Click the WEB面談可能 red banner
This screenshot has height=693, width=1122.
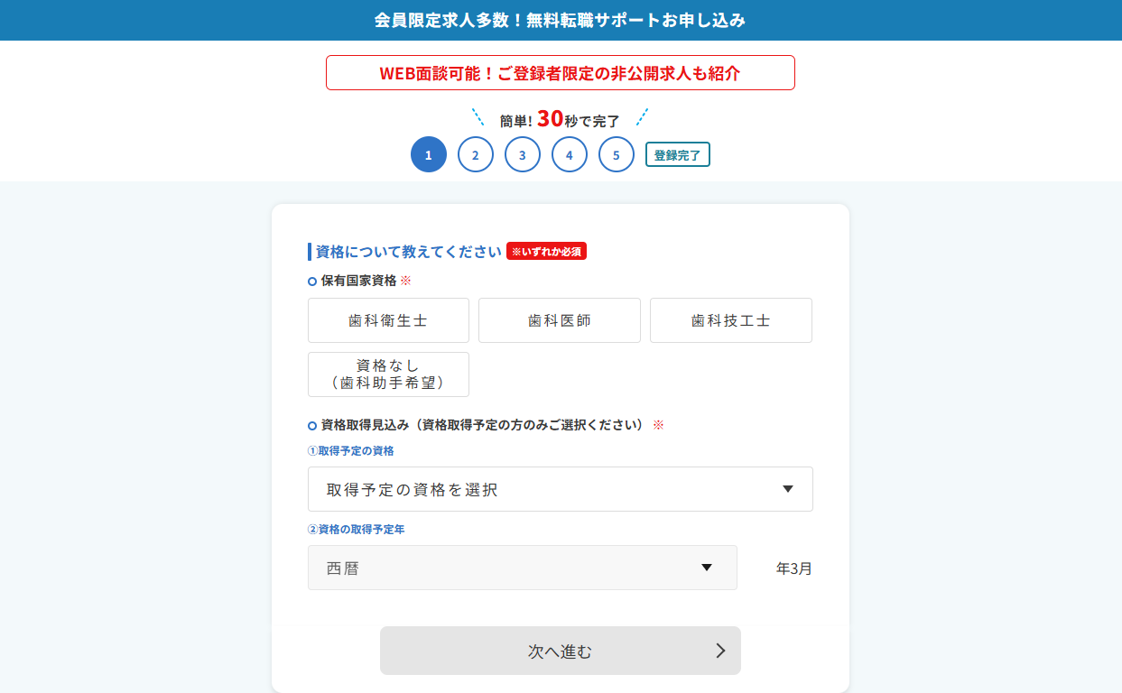[x=560, y=73]
